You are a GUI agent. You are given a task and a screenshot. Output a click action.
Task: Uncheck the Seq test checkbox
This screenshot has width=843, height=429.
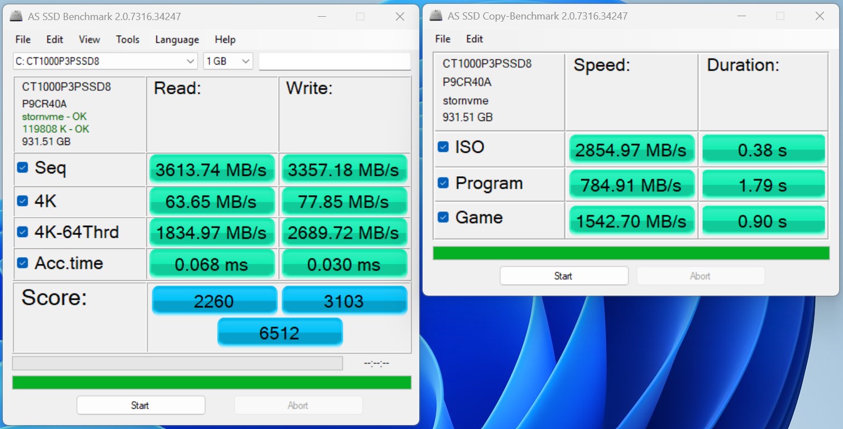(x=22, y=167)
